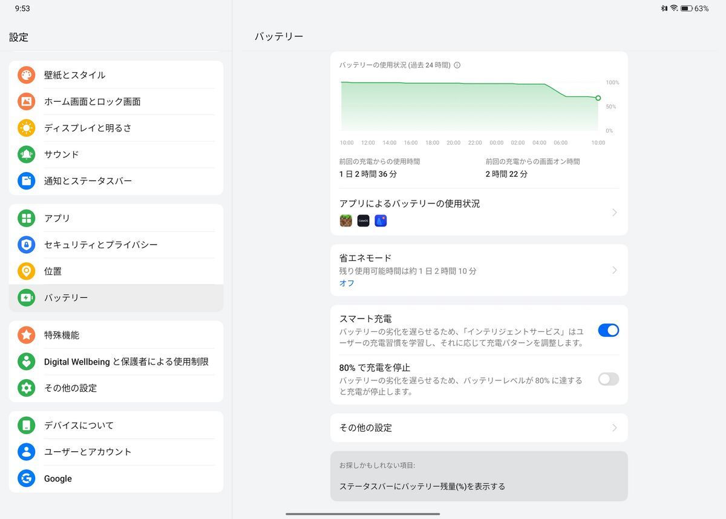
Task: Open ディスプレイと明るさ settings
Action: (x=116, y=128)
